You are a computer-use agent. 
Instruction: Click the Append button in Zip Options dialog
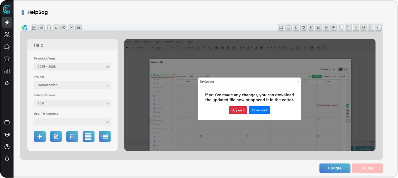coord(238,110)
